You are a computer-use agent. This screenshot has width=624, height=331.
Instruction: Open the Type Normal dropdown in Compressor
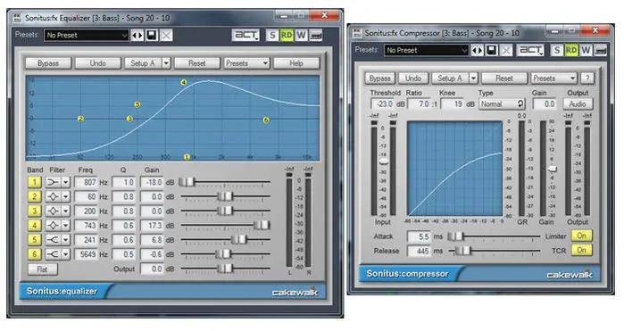(x=502, y=103)
